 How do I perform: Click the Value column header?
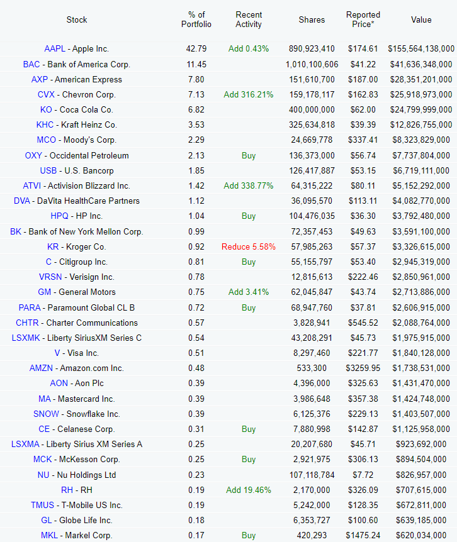(x=421, y=19)
